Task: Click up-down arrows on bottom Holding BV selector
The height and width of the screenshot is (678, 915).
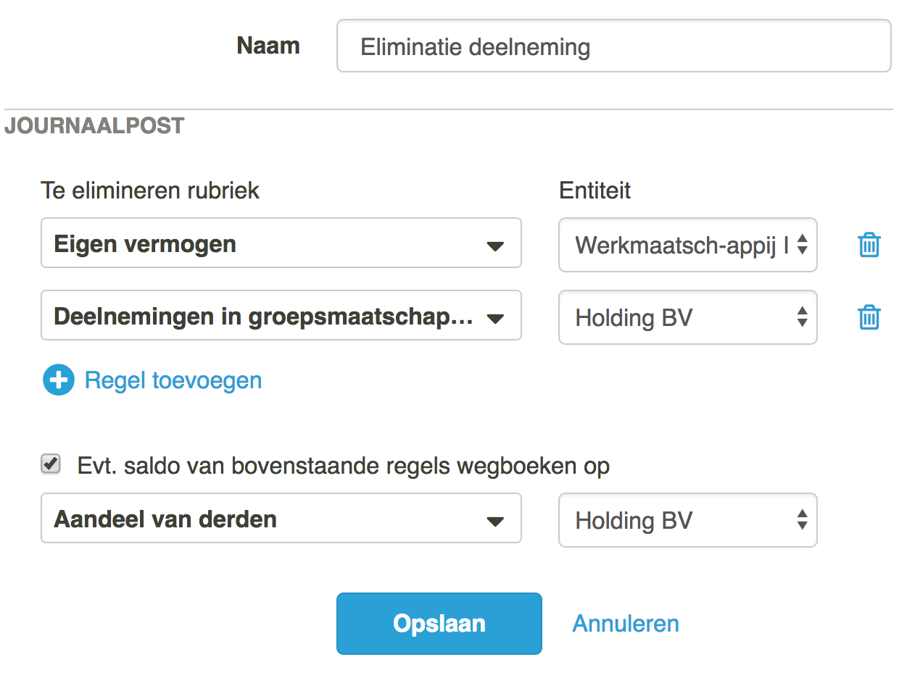Action: tap(802, 520)
